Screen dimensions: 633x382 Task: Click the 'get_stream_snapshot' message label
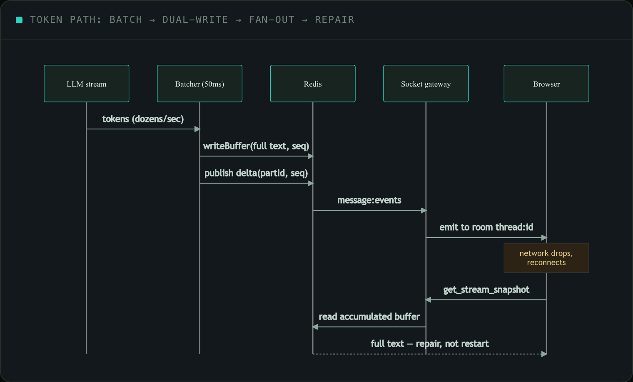tap(486, 290)
